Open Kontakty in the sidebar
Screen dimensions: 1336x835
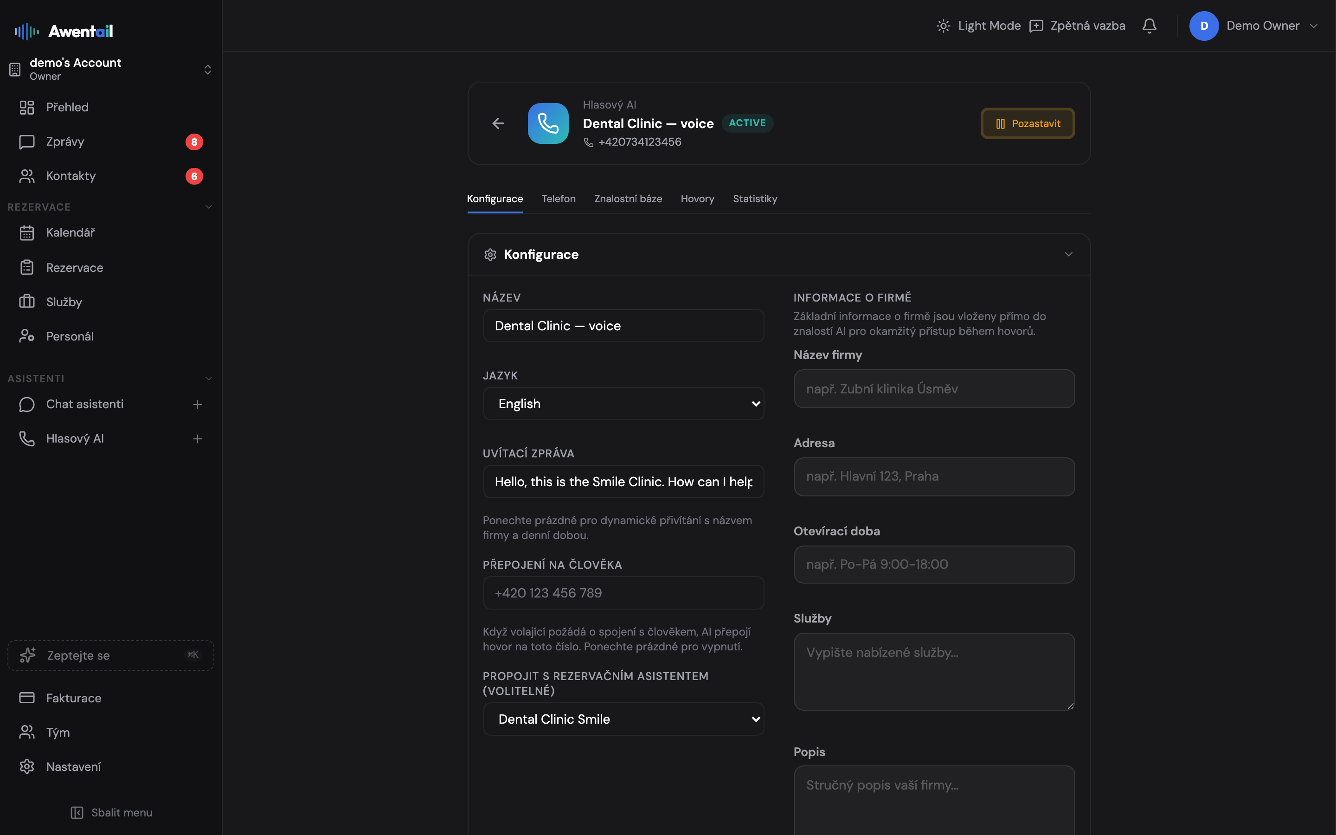point(110,176)
